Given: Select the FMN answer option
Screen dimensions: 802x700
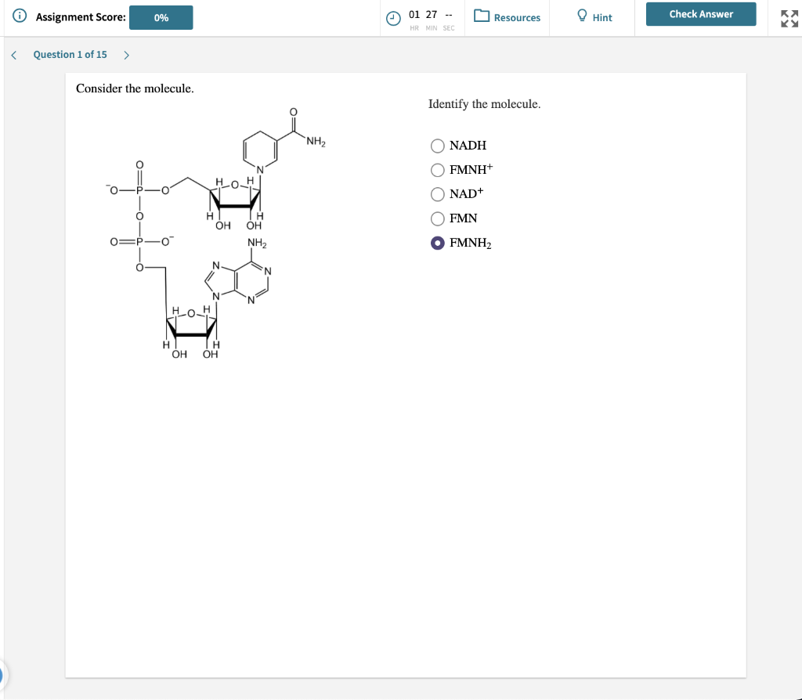Looking at the screenshot, I should point(437,218).
